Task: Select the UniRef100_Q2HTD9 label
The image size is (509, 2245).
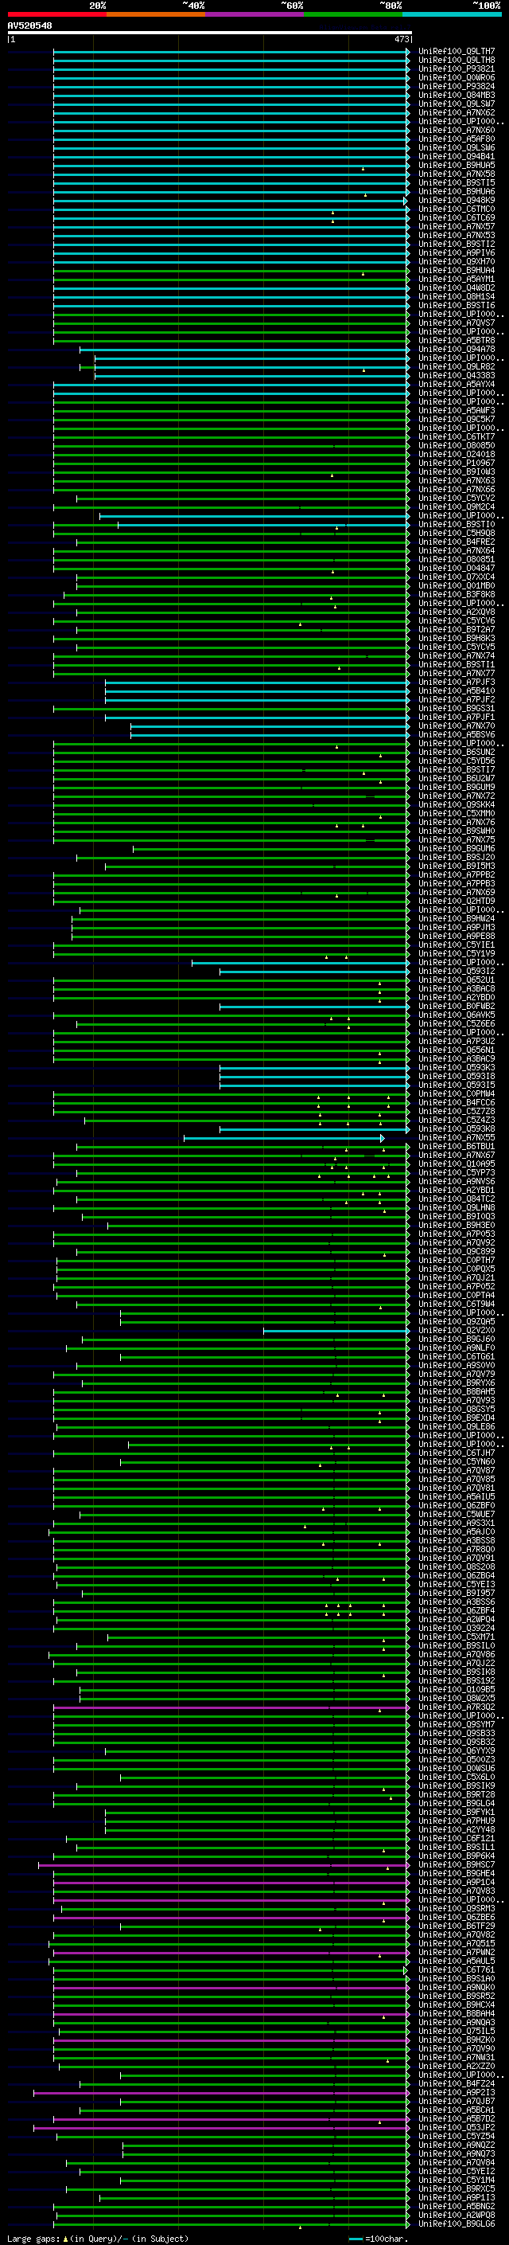Action: [x=456, y=902]
